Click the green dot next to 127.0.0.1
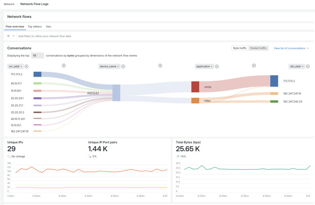The image size is (315, 205). tap(88, 93)
